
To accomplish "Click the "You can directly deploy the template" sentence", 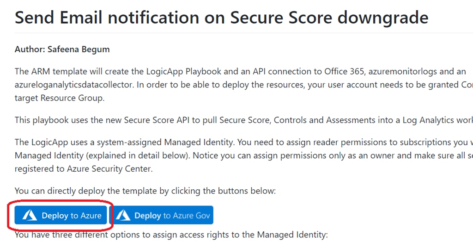I will [145, 190].
